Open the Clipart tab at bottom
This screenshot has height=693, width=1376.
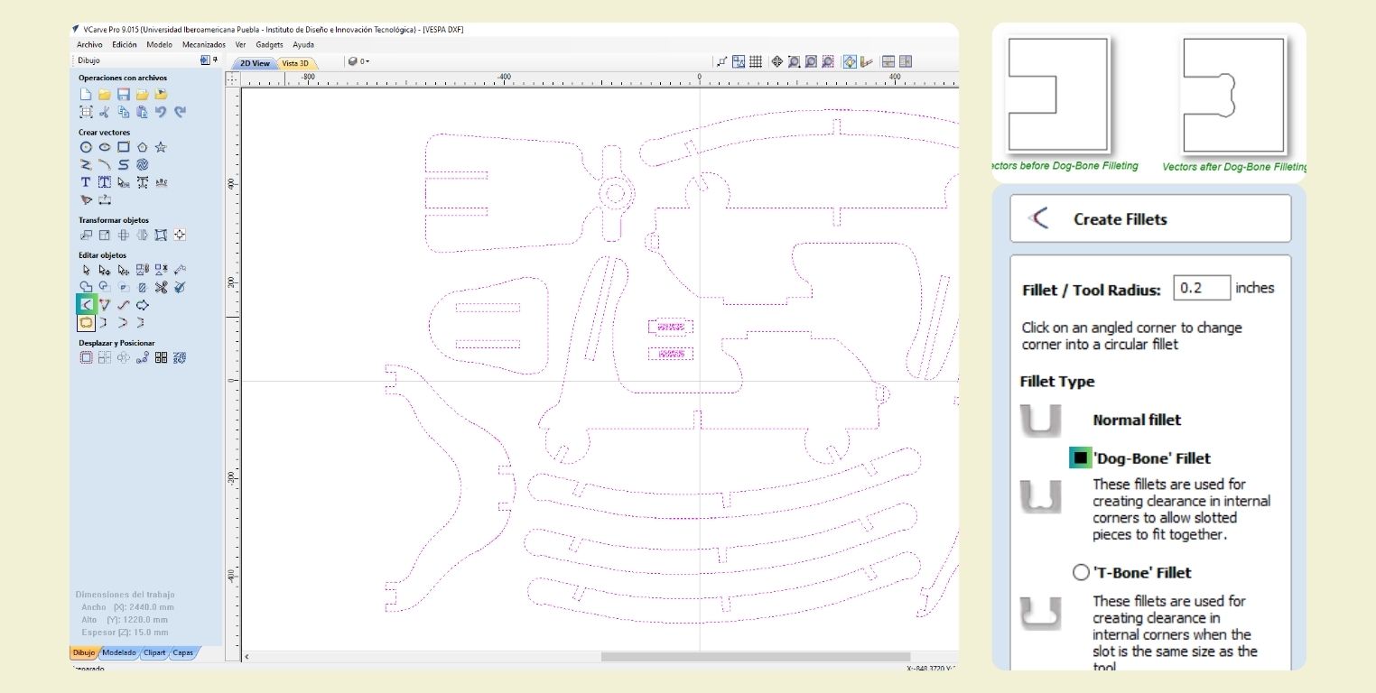(154, 652)
